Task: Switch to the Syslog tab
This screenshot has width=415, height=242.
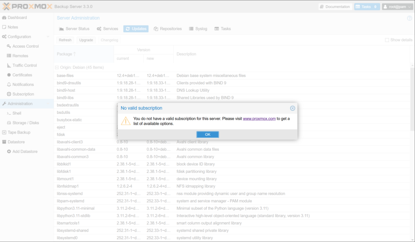Action: [x=198, y=29]
